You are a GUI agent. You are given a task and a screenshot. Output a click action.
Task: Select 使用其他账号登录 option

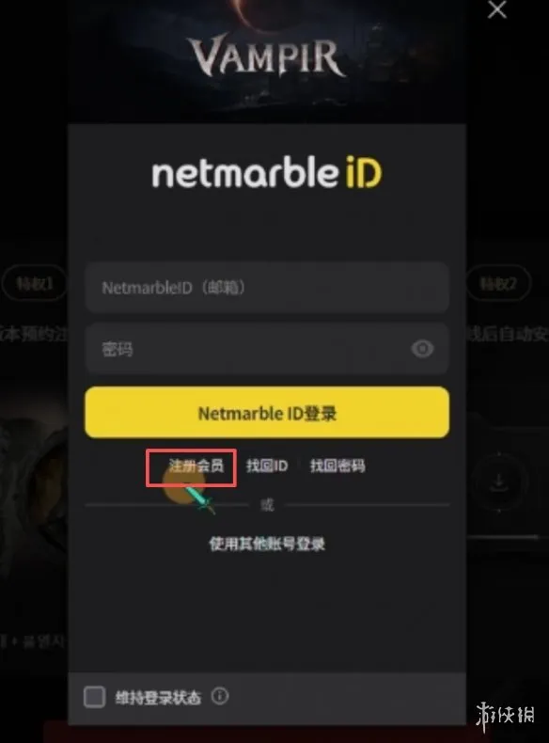tap(267, 544)
